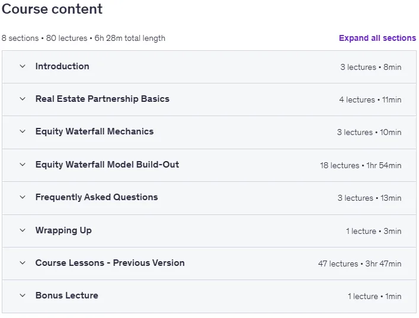The image size is (419, 318).
Task: Click the 18 lectures 1hr 54min label
Action: [x=360, y=165]
